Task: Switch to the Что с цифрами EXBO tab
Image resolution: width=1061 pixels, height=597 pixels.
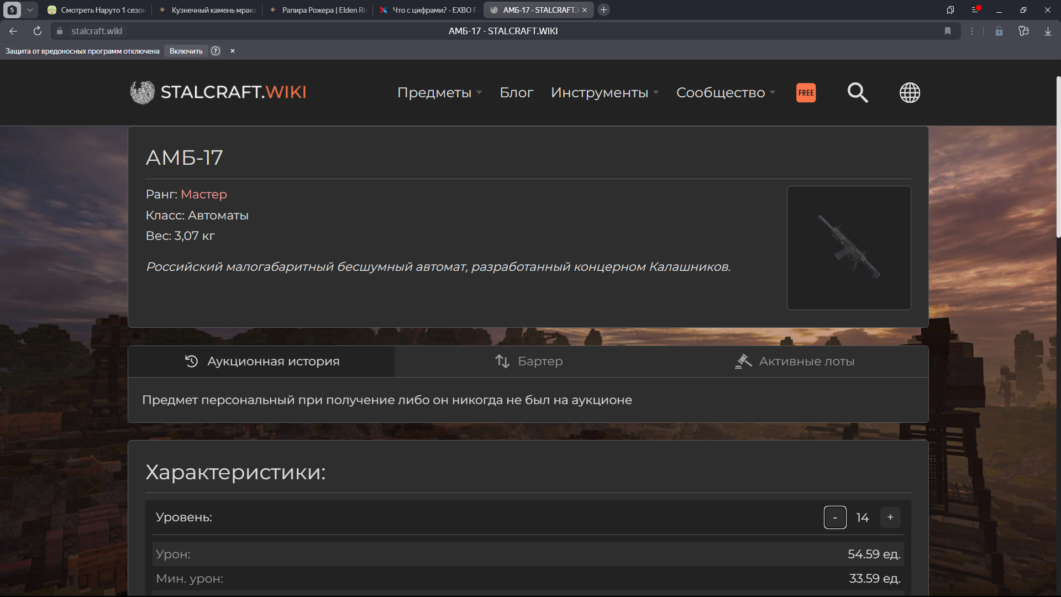Action: pos(428,10)
